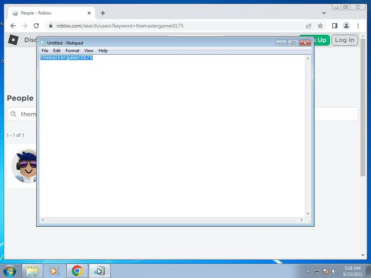Click the Log In button on Roblox
This screenshot has height=278, width=371.
coord(345,40)
